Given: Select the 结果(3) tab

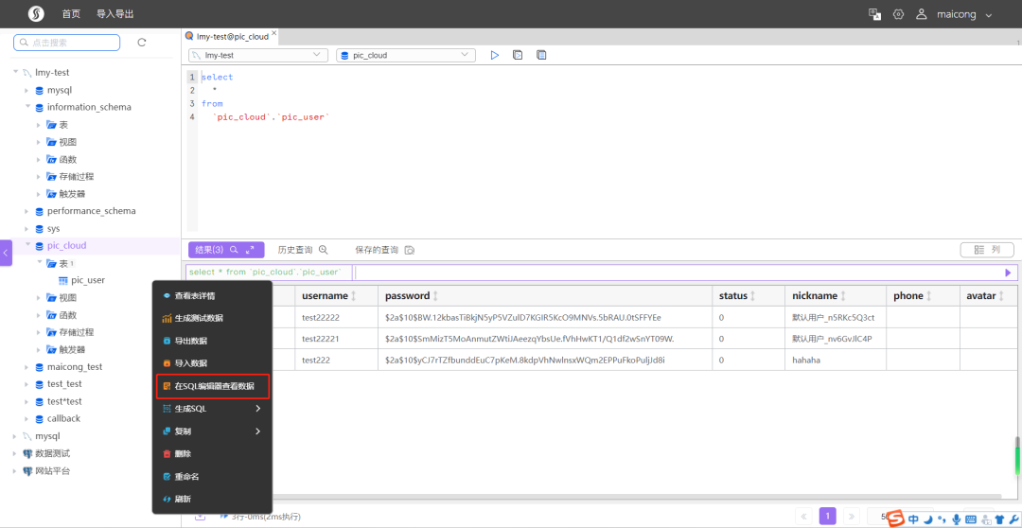Looking at the screenshot, I should pos(226,250).
